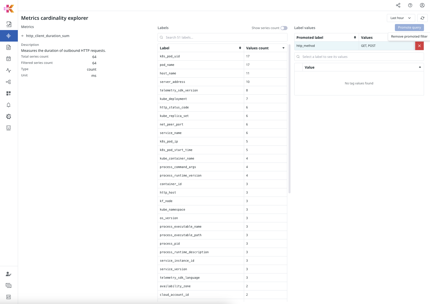Open the user account profile icon
Screen dimensions: 430x304
point(422,5)
